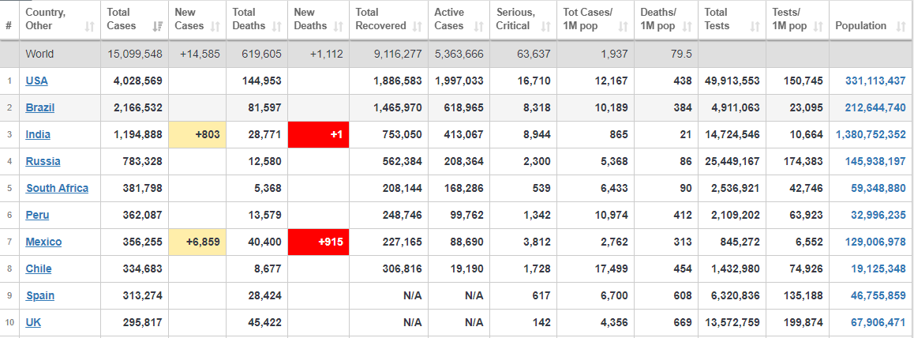Open Peru population link 32,996,235
914x338 pixels.
[x=878, y=215]
